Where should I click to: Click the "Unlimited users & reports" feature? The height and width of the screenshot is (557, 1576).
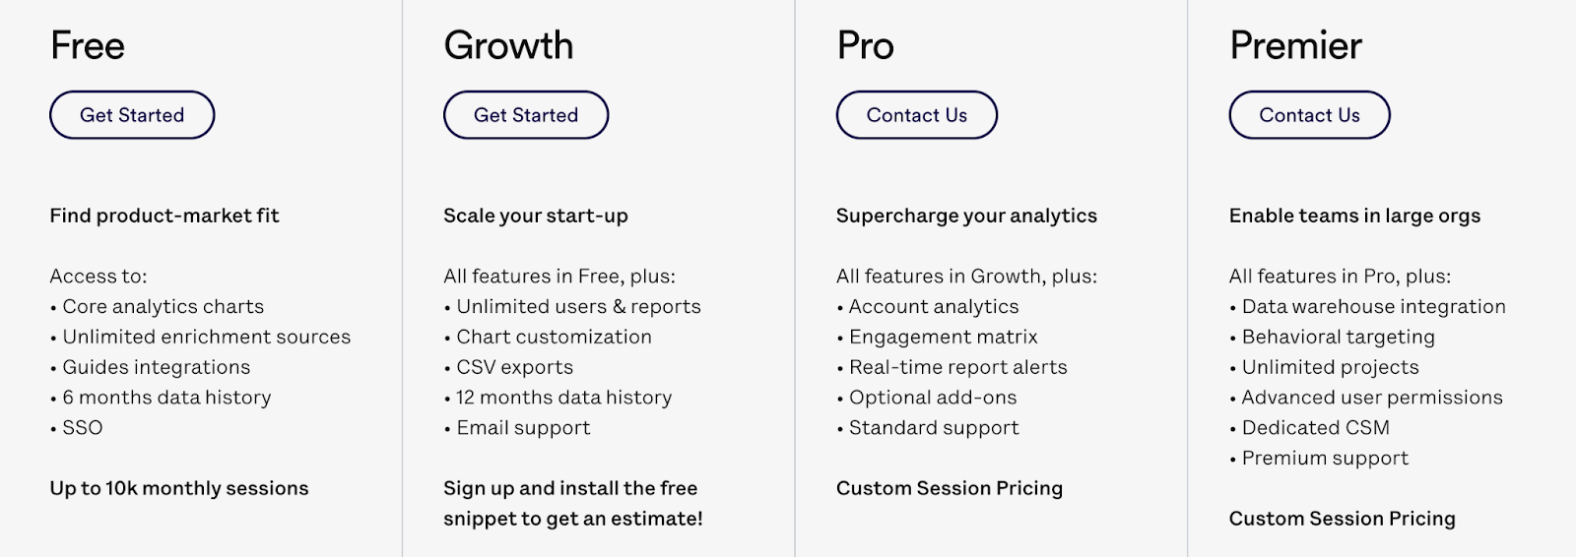point(578,307)
